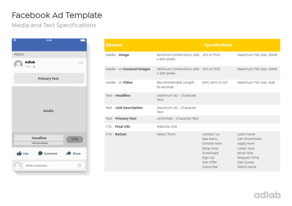
Task: Click the CTA - Final URL label
Action: [118, 127]
